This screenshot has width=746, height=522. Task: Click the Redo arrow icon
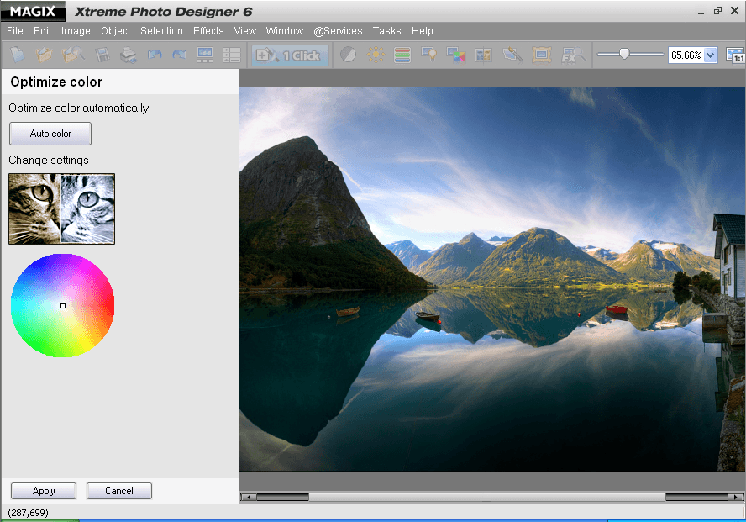tap(179, 54)
